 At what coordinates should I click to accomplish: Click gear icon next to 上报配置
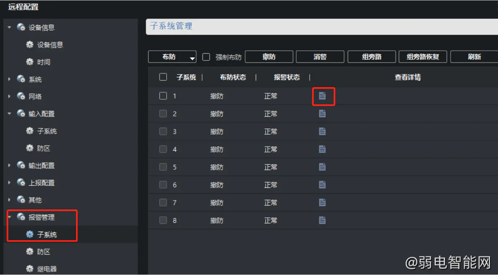tap(21, 183)
